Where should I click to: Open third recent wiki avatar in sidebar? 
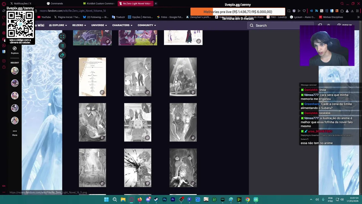[x=15, y=95]
